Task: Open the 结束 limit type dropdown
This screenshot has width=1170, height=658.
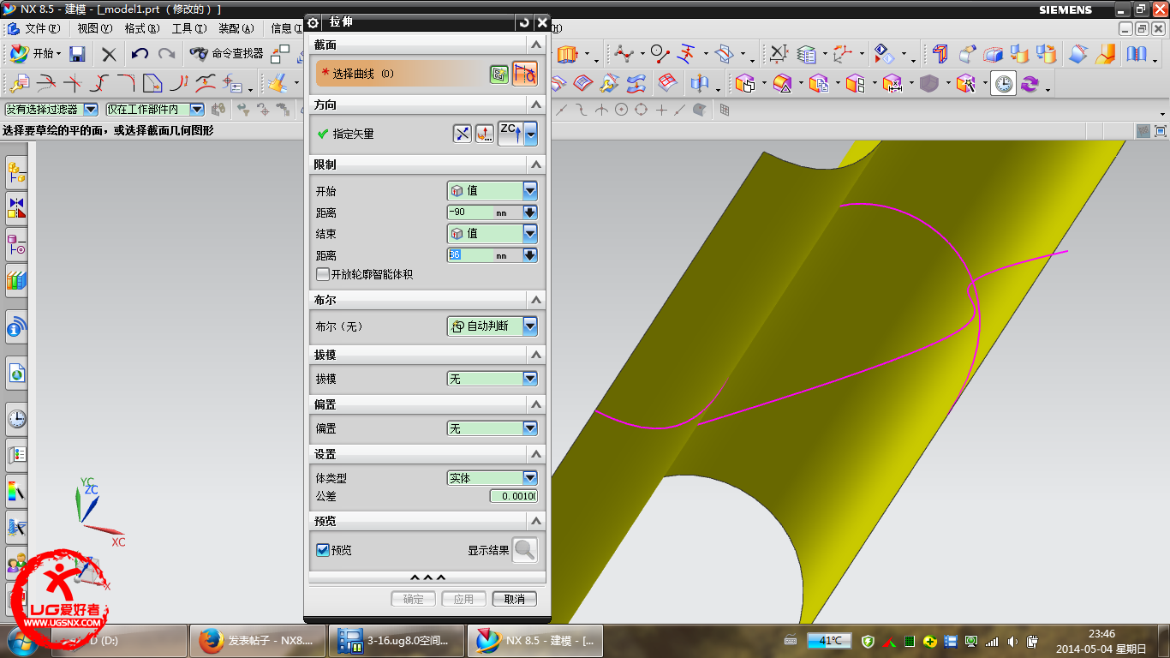Action: [492, 233]
